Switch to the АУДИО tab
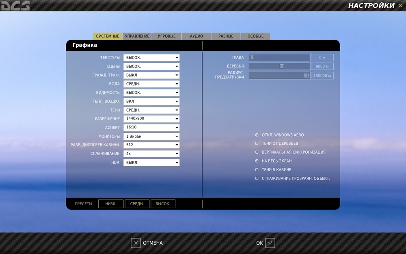Viewport: 406px width, 254px height. (196, 36)
